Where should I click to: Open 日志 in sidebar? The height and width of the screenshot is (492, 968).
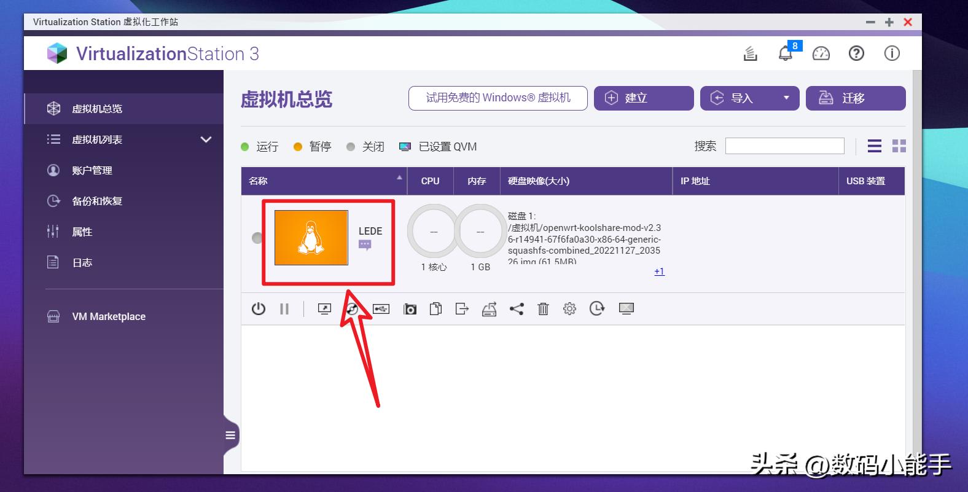click(x=123, y=262)
